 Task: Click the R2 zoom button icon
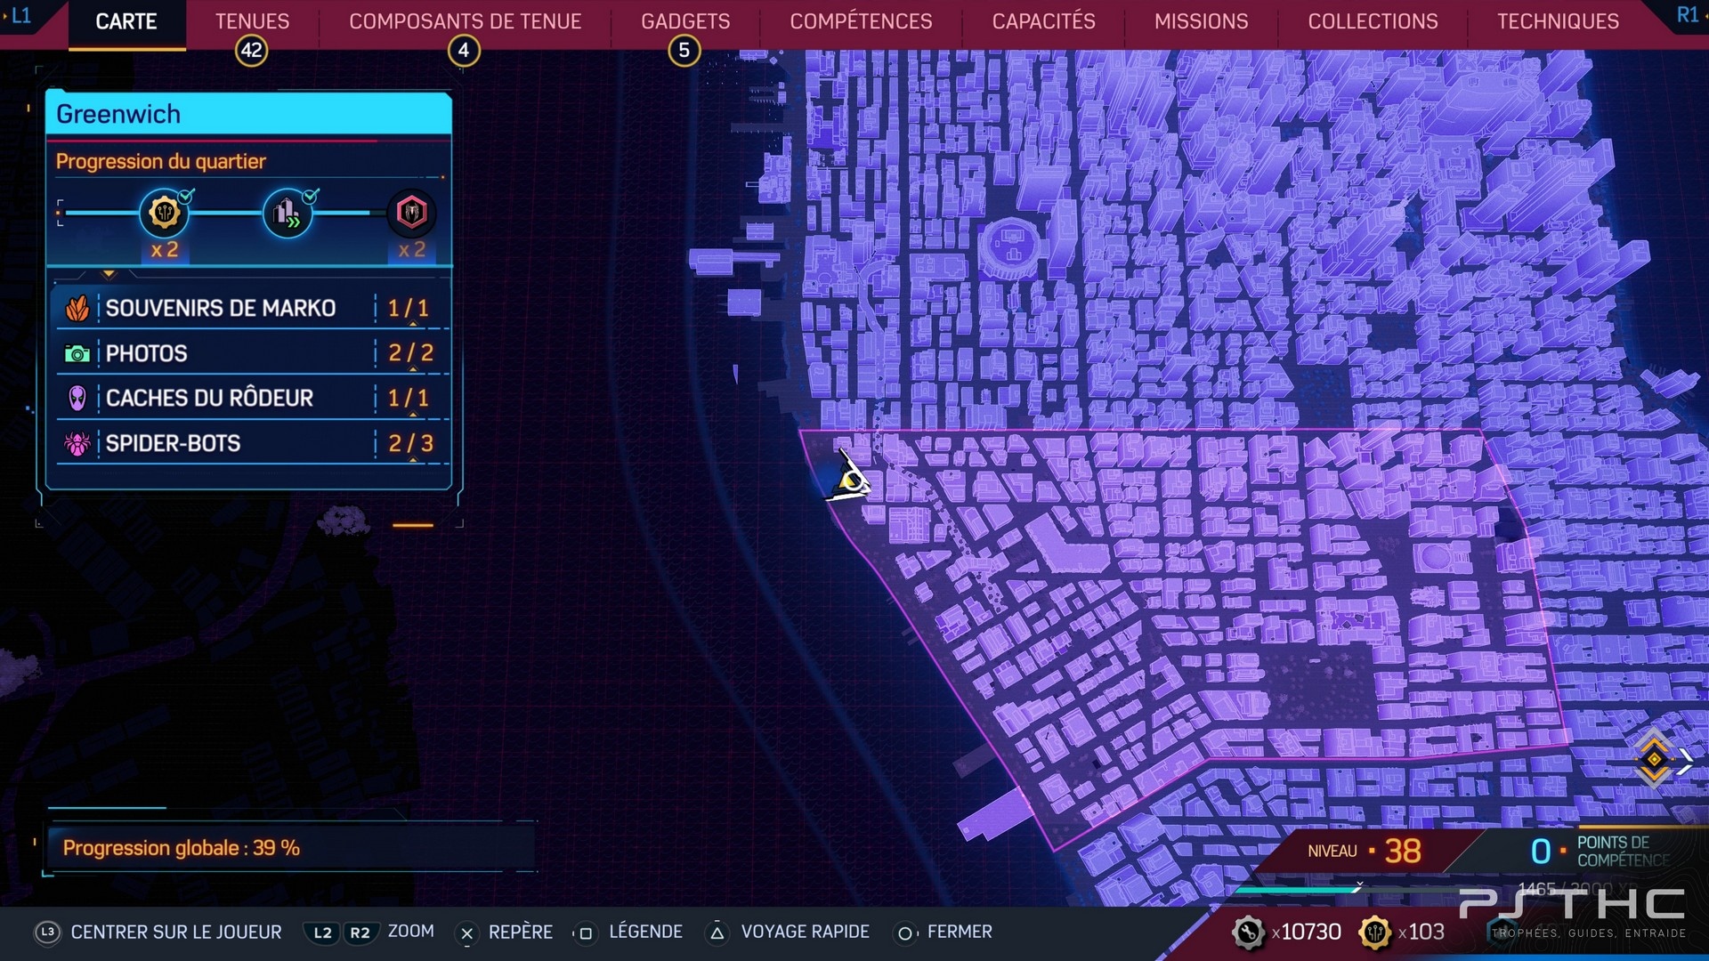[360, 933]
